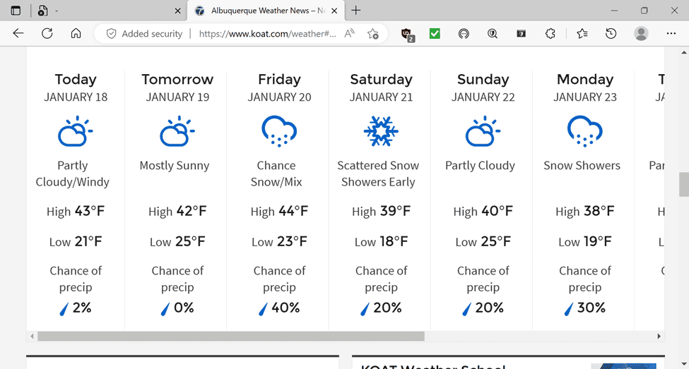This screenshot has width=689, height=369.
Task: Click the JANUARY 20 date text
Action: coord(279,97)
